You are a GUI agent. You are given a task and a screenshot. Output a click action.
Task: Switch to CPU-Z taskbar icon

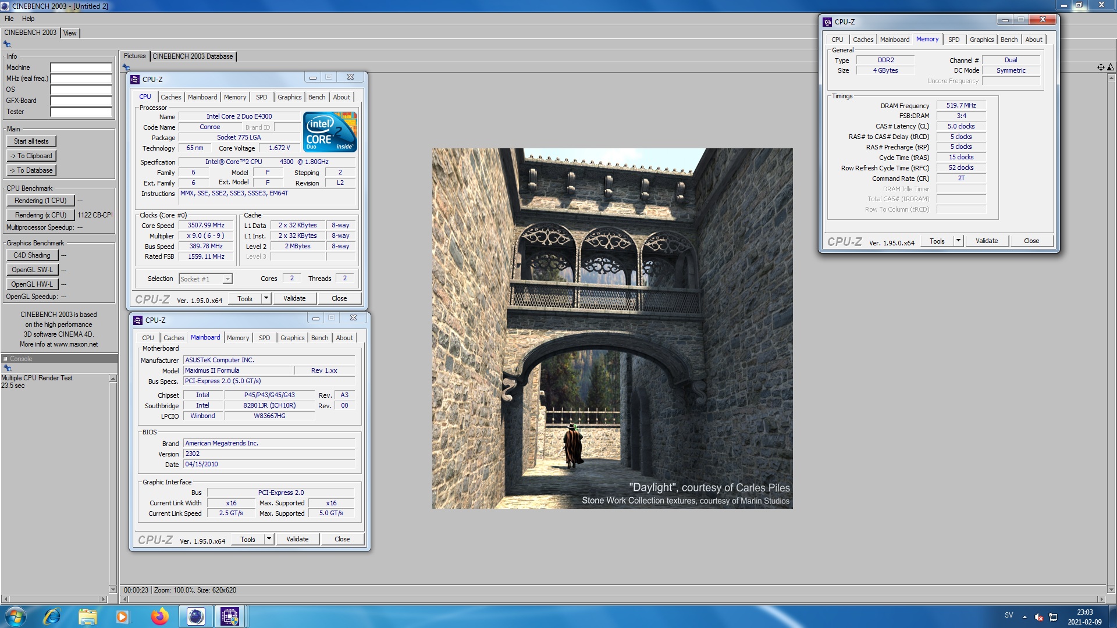click(230, 616)
